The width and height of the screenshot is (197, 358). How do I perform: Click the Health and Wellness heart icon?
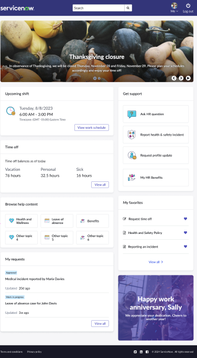(12, 221)
